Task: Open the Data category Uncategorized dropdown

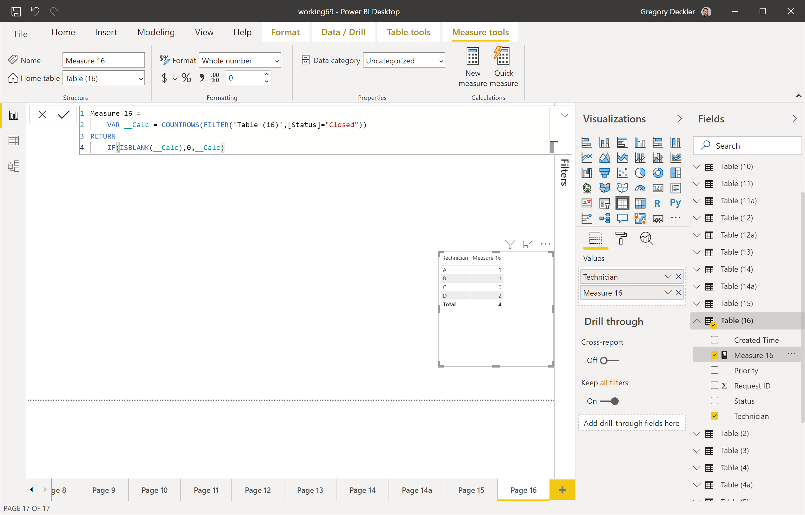Action: tap(404, 61)
